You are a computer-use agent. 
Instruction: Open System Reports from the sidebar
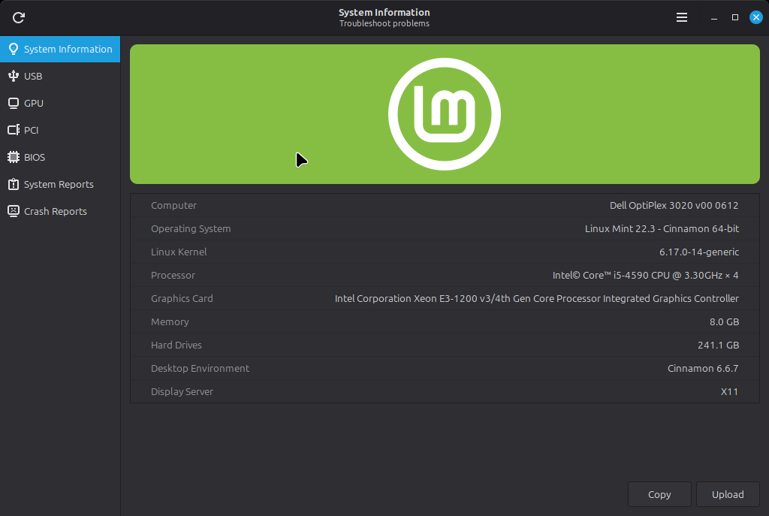pos(59,184)
